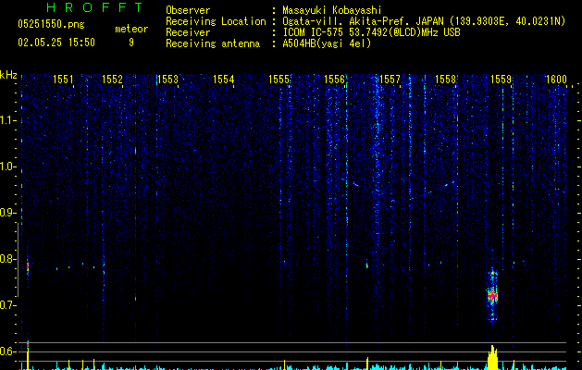Click the A504HB(yagi 4el) antenna text

coord(327,43)
